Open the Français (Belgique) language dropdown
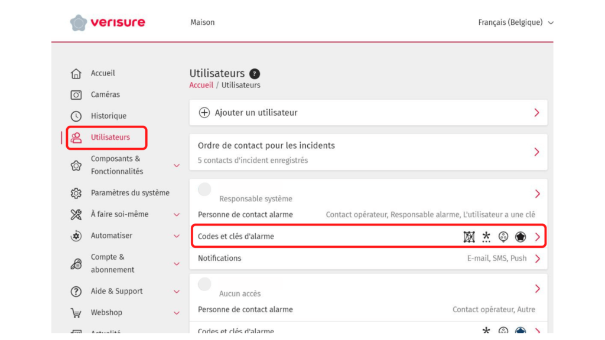 click(516, 22)
